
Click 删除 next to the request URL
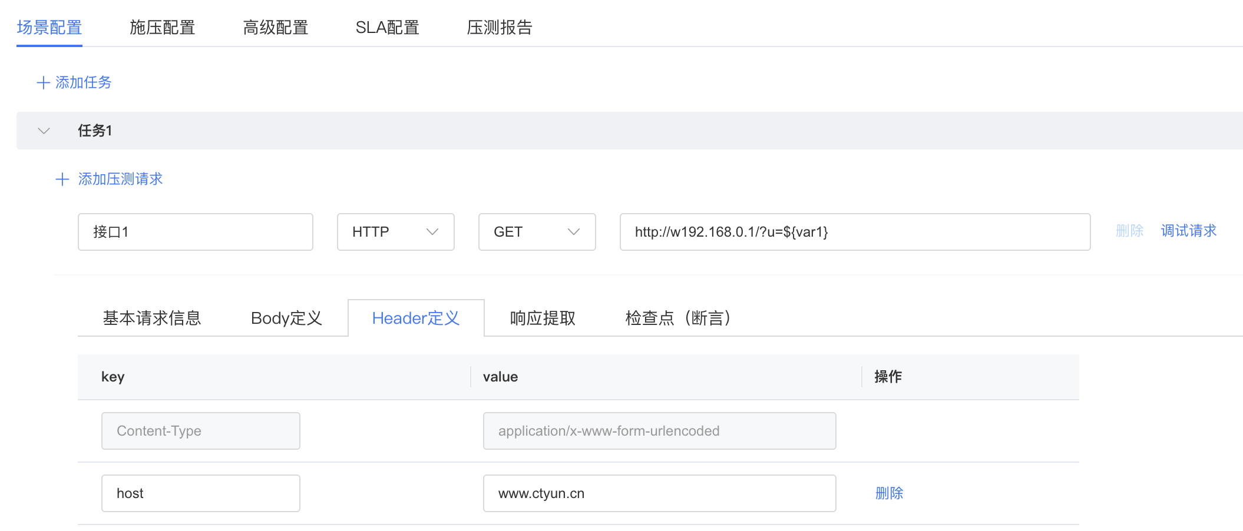pyautogui.click(x=1129, y=231)
